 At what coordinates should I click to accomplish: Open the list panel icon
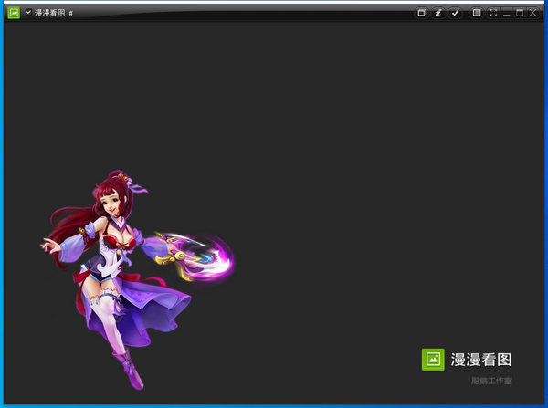[x=477, y=13]
